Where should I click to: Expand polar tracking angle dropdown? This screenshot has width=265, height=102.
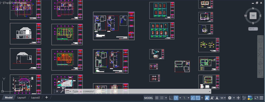(180, 98)
